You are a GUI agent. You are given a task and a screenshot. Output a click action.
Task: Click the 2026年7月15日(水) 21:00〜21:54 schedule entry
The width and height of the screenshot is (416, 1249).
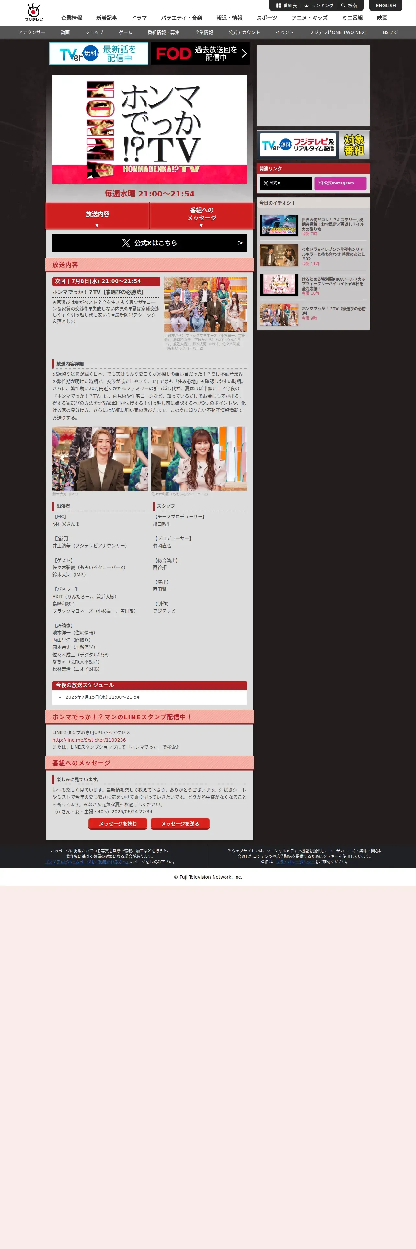[x=102, y=697]
